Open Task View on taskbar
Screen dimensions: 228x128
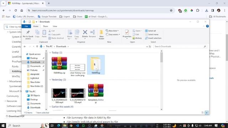tap(52, 126)
